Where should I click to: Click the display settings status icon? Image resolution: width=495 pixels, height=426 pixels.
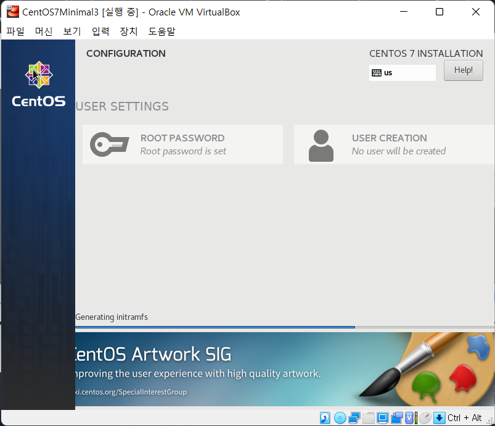(383, 418)
